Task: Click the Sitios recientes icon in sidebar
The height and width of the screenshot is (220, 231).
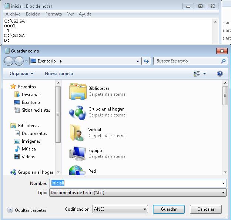Action: tap(17, 110)
